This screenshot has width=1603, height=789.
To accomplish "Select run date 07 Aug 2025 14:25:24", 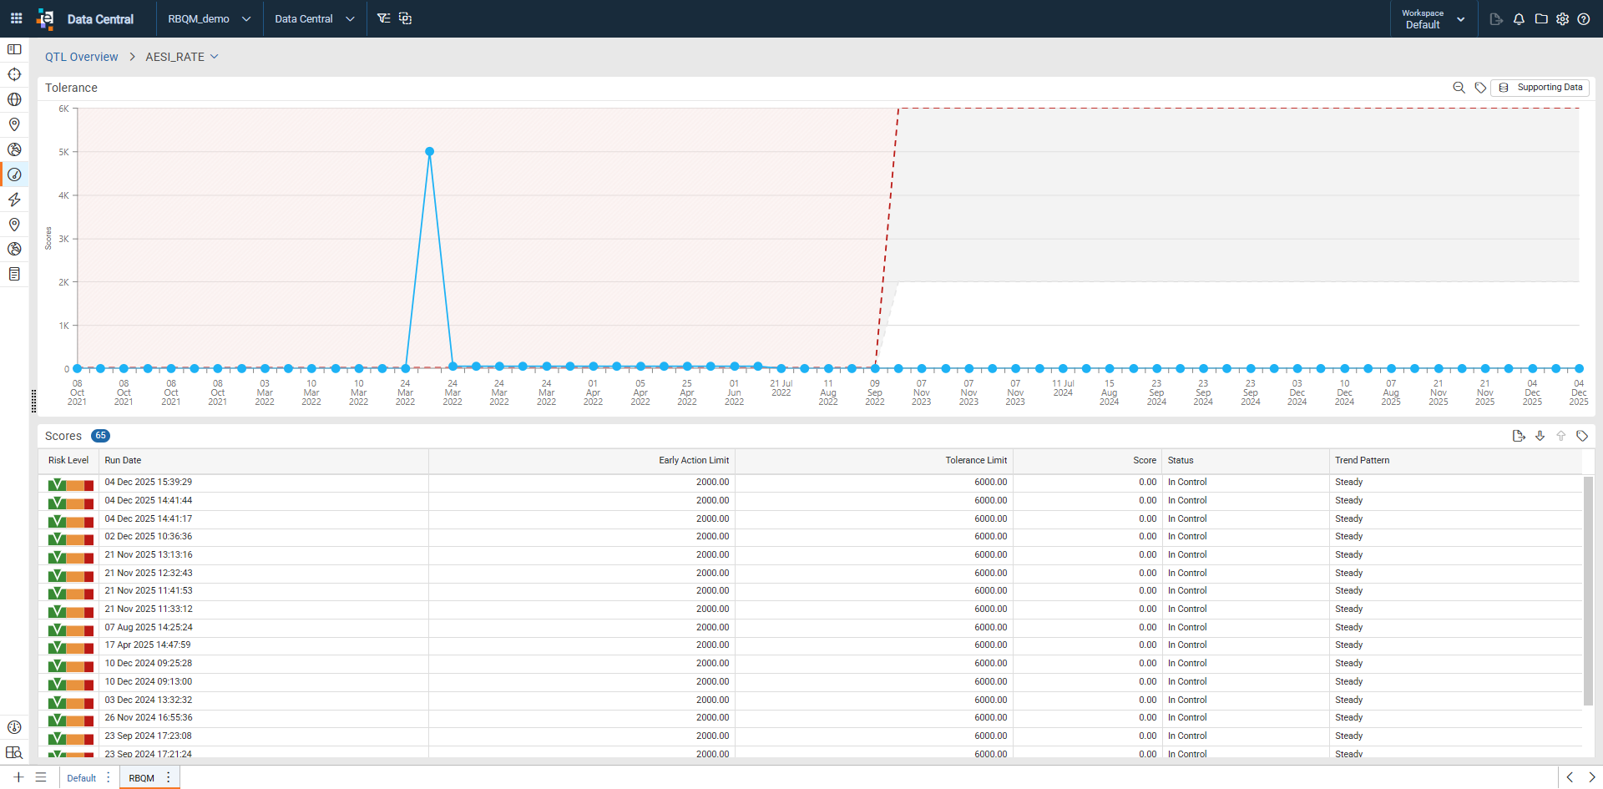I will point(149,628).
